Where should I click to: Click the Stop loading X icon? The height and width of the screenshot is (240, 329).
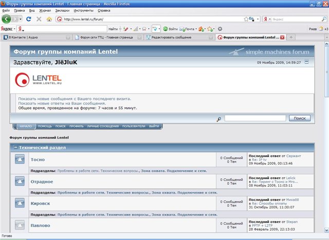(39, 19)
